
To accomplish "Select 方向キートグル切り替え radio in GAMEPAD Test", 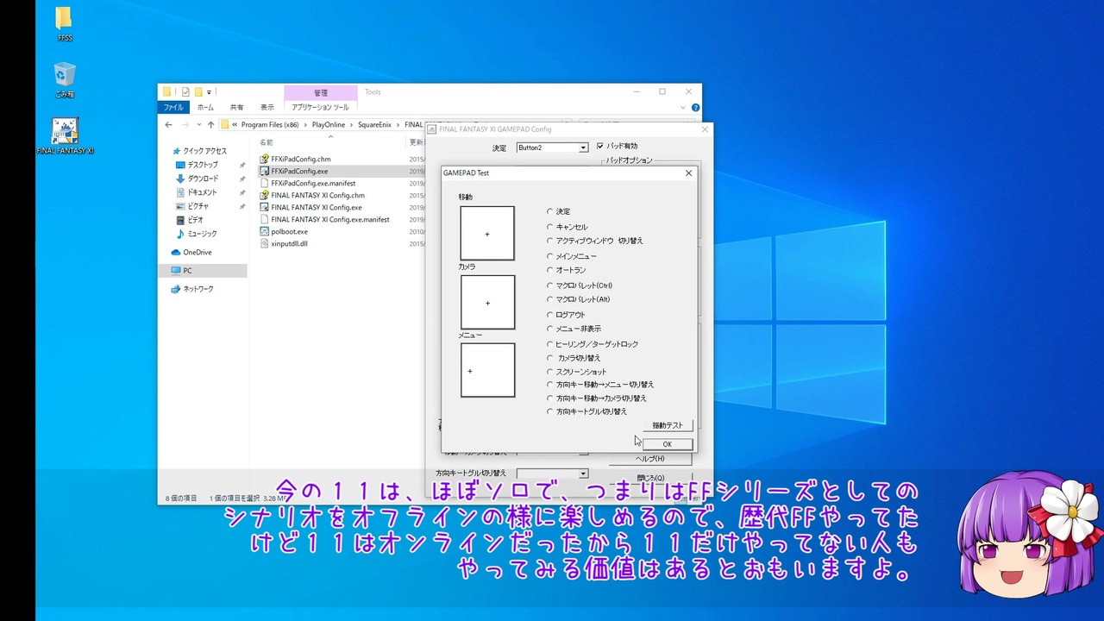I will coord(550,411).
